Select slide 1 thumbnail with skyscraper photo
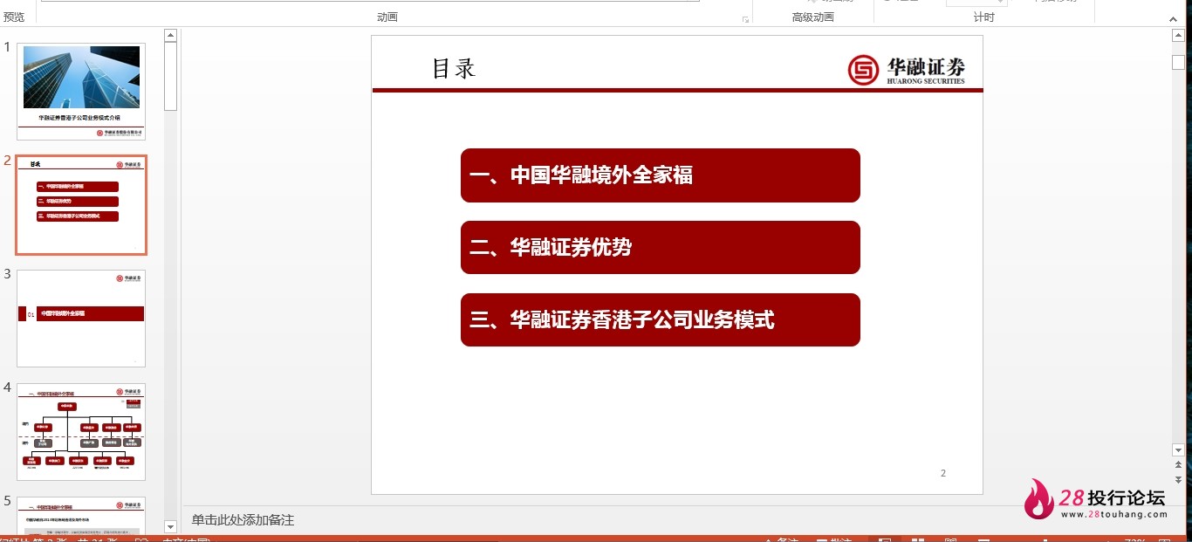The image size is (1192, 542). [81, 92]
